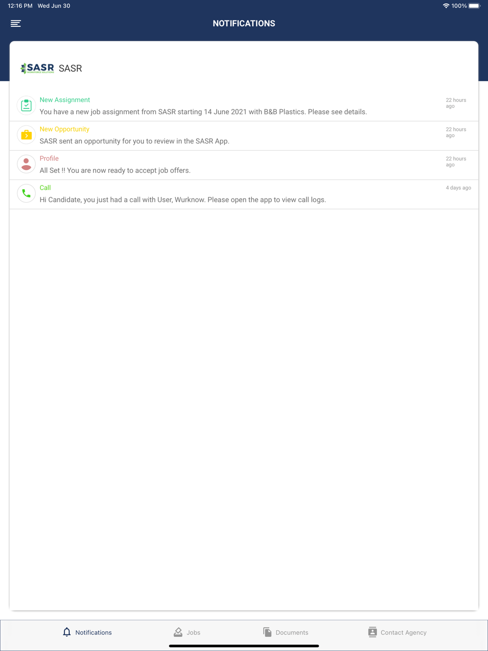Tap Profile's '22 hours ago' timestamp
This screenshot has height=651, width=488.
pyautogui.click(x=456, y=162)
